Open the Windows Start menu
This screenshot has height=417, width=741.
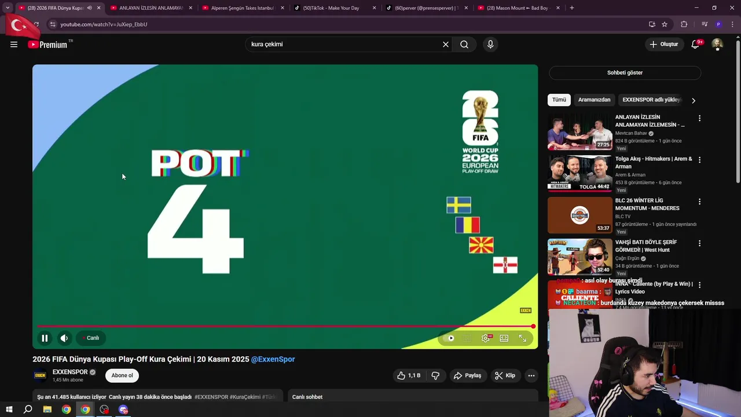click(9, 409)
